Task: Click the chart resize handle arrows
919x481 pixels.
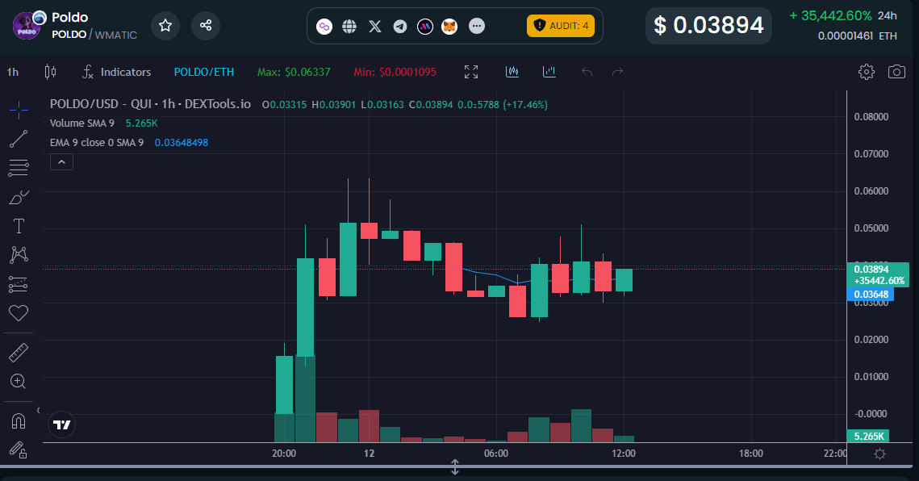Action: coord(454,467)
